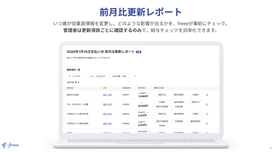Click the magnifier icon in the search box

click(x=87, y=76)
